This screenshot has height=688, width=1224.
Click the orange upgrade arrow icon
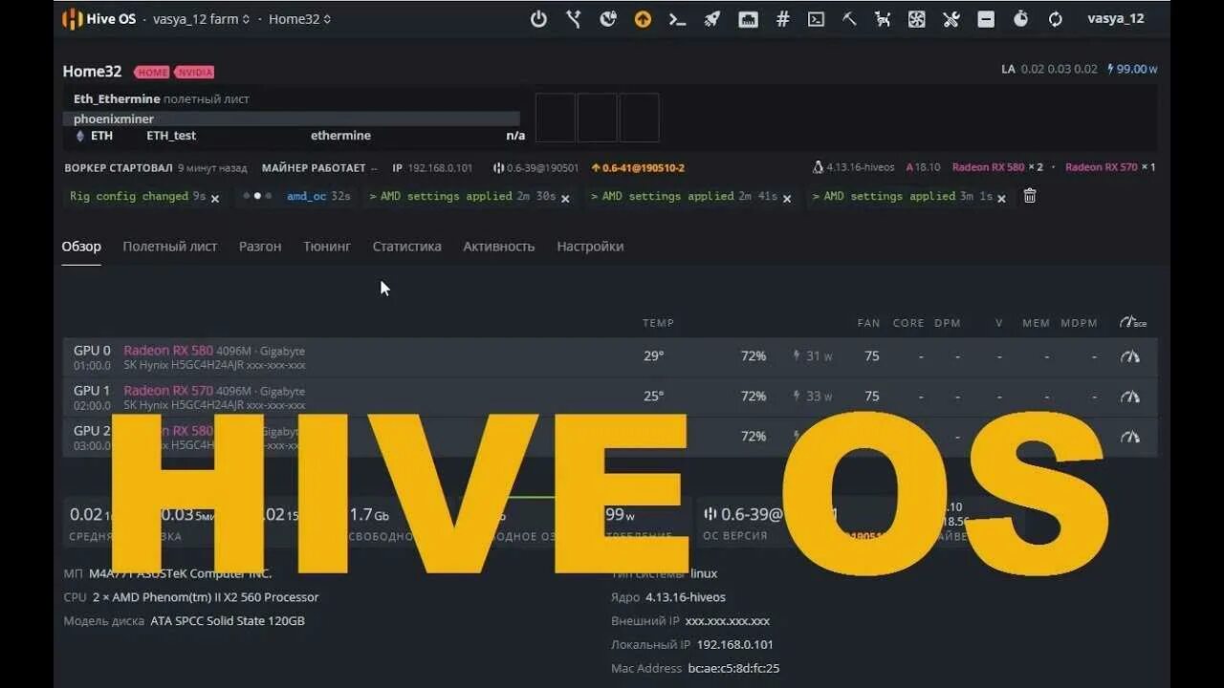(x=643, y=19)
